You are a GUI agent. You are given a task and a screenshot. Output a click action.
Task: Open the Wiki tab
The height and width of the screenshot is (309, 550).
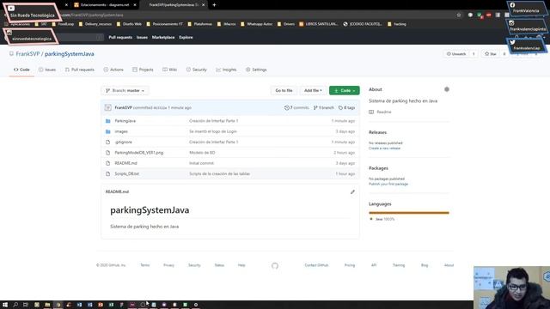coord(170,70)
